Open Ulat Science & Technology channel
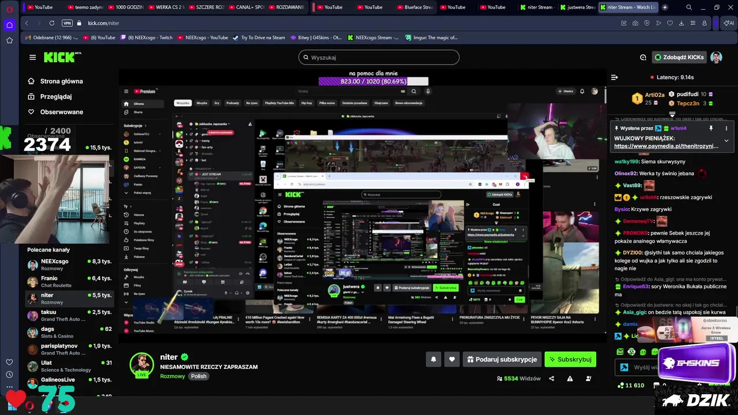 tap(69, 366)
